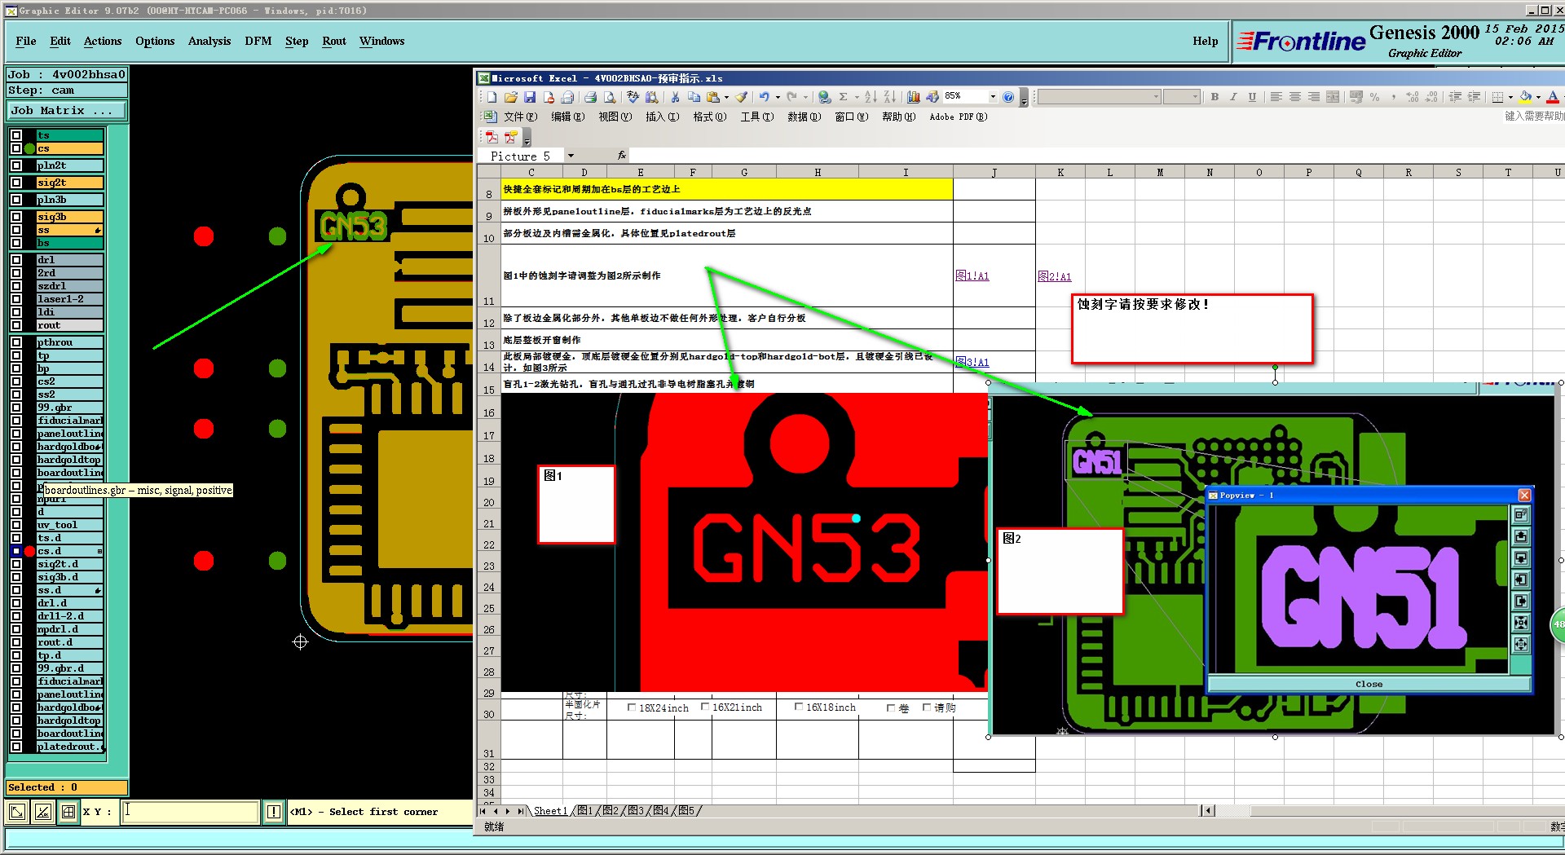Toggle the platedrout layer checkbox
The width and height of the screenshot is (1565, 855).
[15, 747]
